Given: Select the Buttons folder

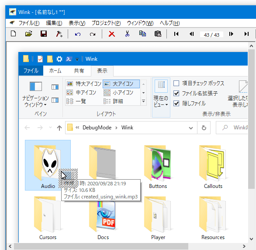Looking at the screenshot, I should (158, 167).
